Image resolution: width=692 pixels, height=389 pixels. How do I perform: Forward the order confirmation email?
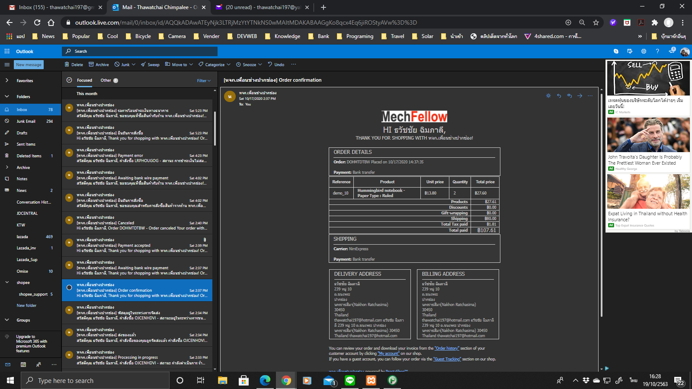pyautogui.click(x=580, y=96)
